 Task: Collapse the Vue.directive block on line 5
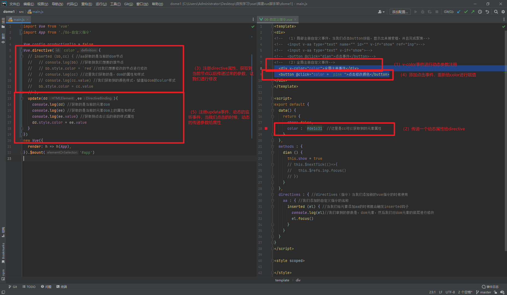22,50
